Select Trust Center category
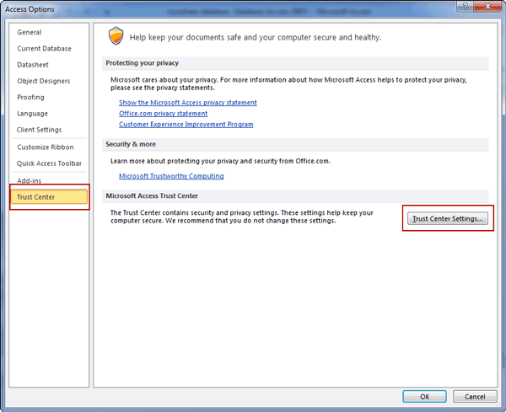The image size is (506, 412). (x=49, y=197)
